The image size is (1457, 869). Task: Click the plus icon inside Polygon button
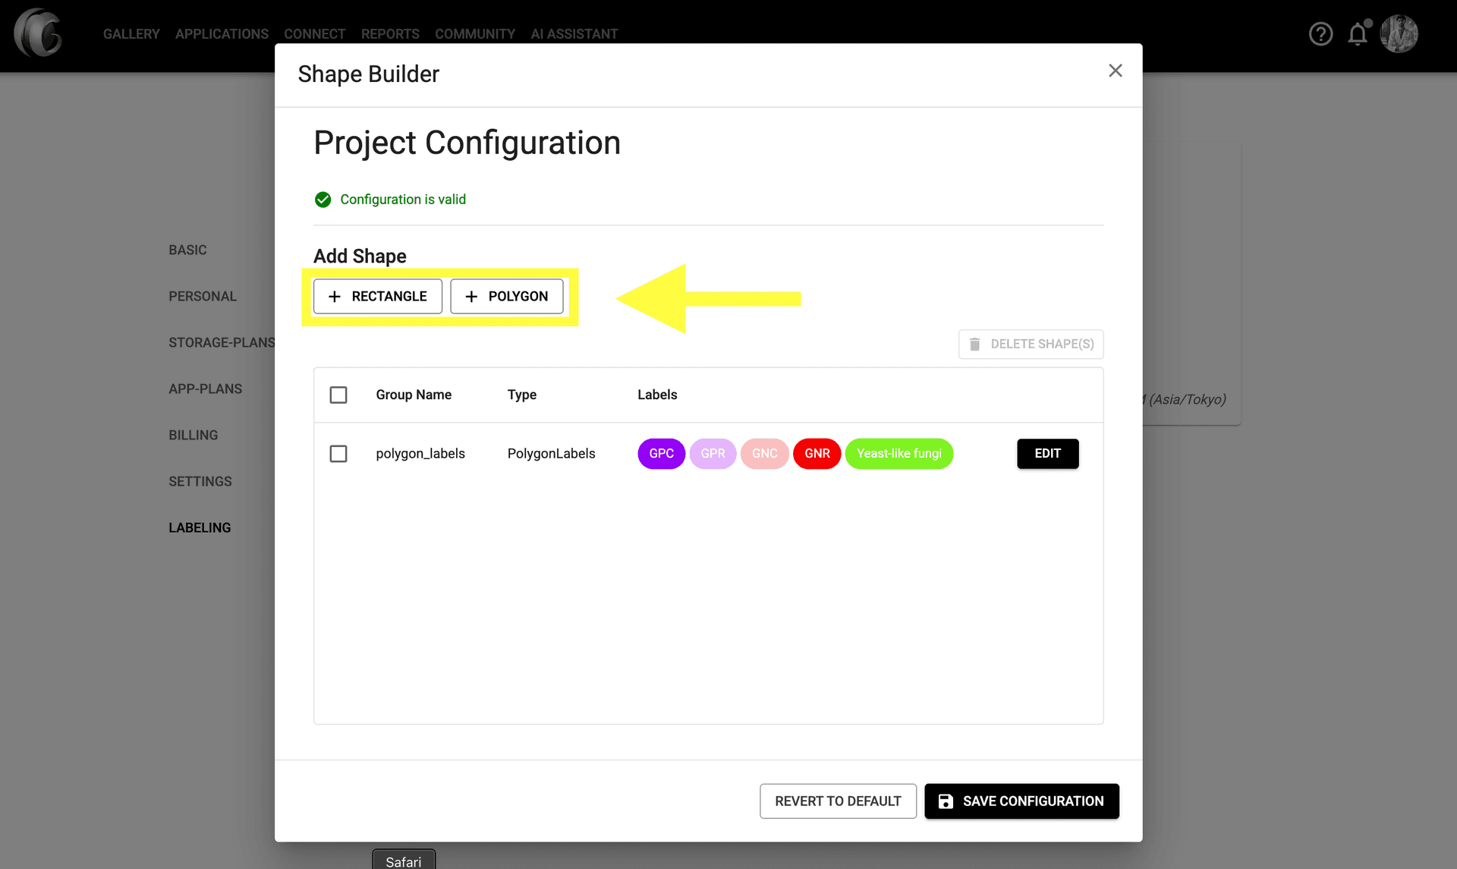point(470,296)
